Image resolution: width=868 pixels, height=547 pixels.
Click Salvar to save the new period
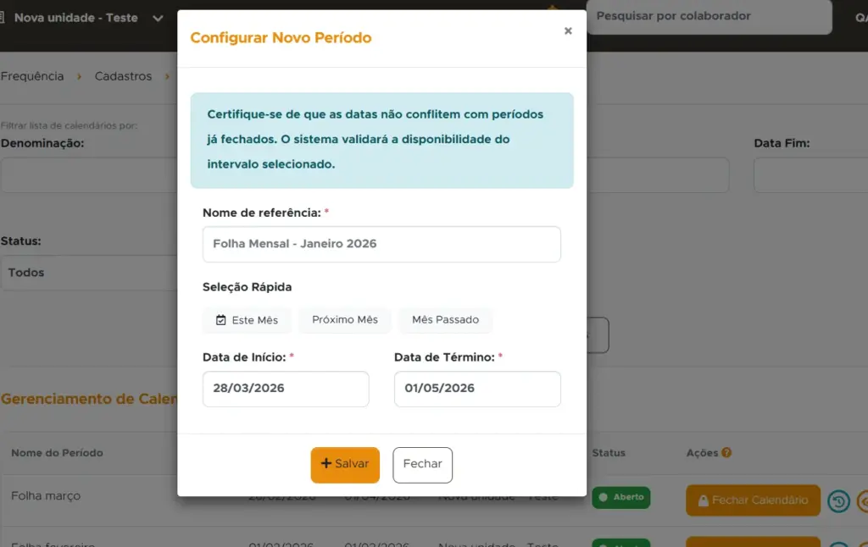(x=345, y=464)
